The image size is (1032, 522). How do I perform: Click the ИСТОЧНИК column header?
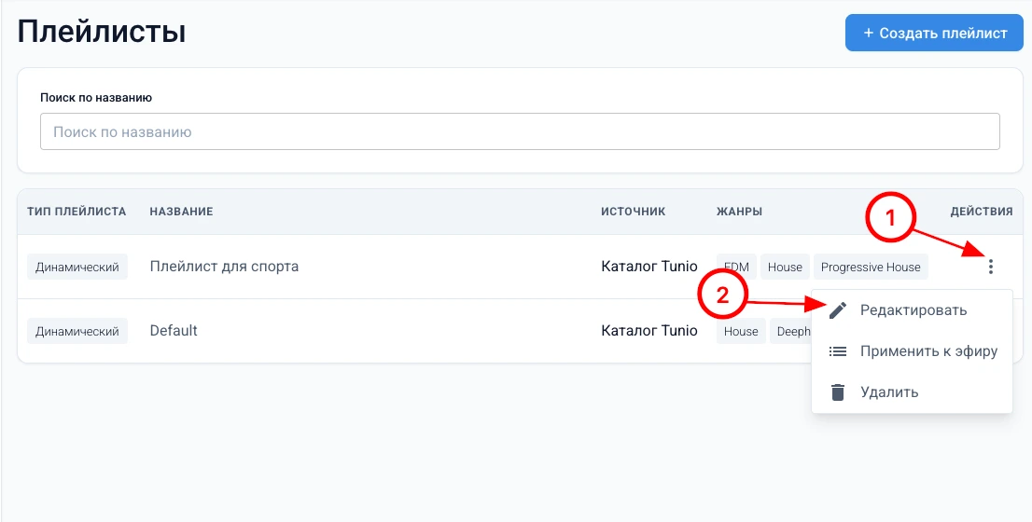[x=633, y=212]
